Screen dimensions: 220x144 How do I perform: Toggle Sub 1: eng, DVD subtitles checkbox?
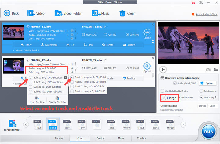pos(31,77)
